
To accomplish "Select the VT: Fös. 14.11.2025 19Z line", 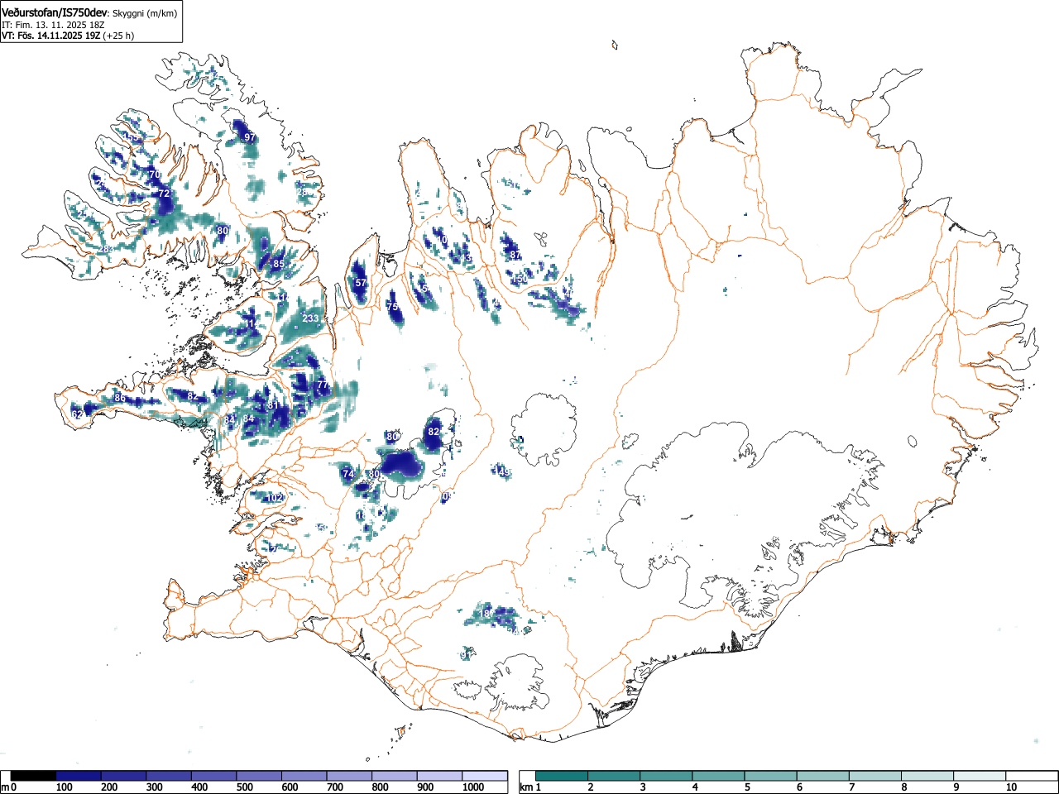I will 50,36.
